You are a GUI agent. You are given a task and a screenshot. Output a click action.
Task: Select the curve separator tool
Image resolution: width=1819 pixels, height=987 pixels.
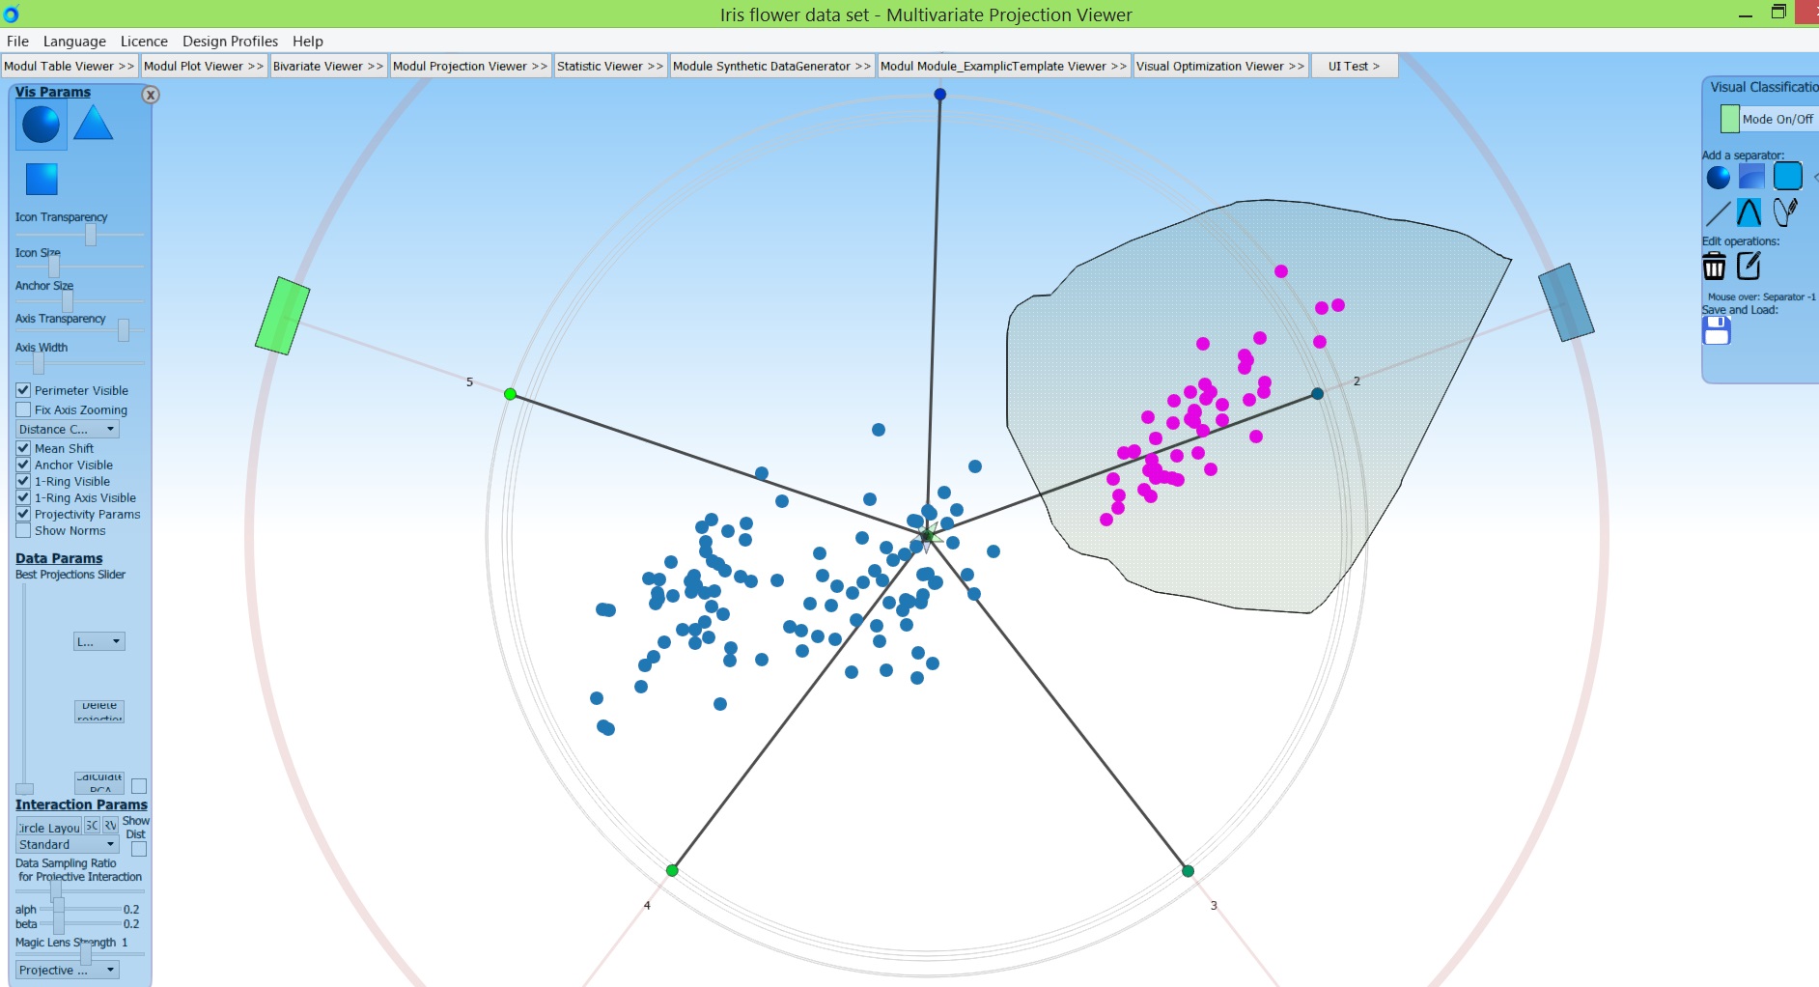click(1749, 212)
